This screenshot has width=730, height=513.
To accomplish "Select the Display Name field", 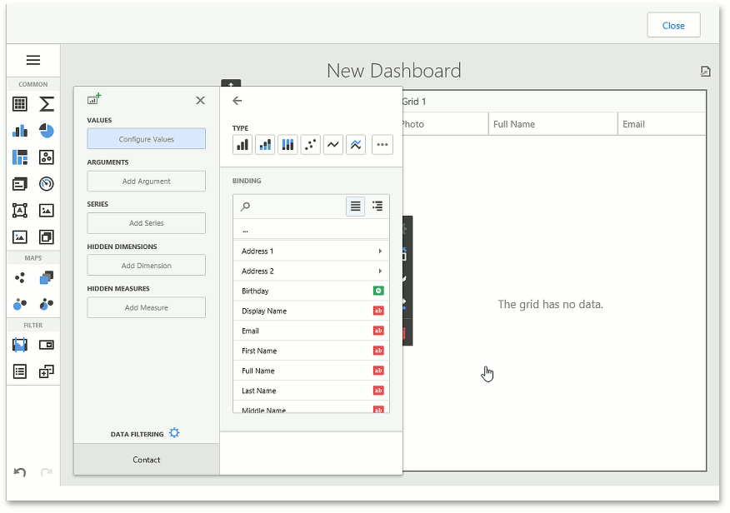I will pos(311,311).
